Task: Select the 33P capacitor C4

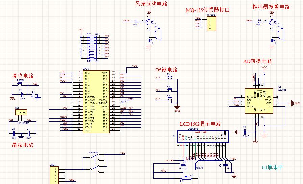Action: 29,133
